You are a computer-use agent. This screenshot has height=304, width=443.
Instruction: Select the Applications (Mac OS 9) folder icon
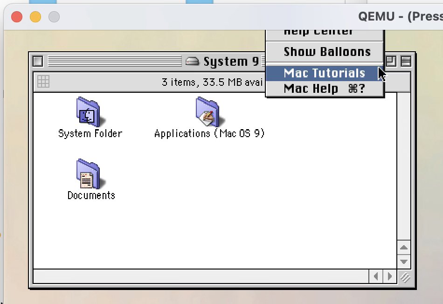(209, 112)
